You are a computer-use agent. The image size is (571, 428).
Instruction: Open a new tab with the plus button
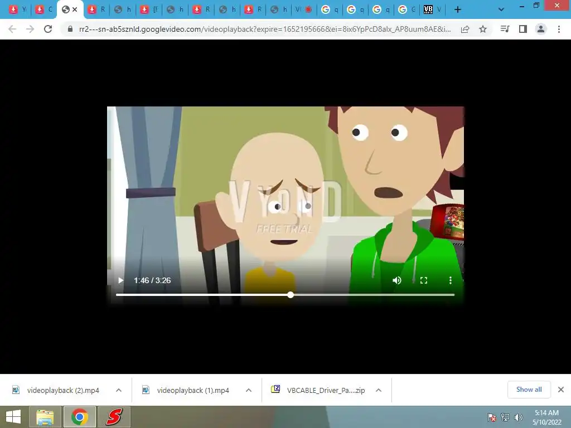458,10
